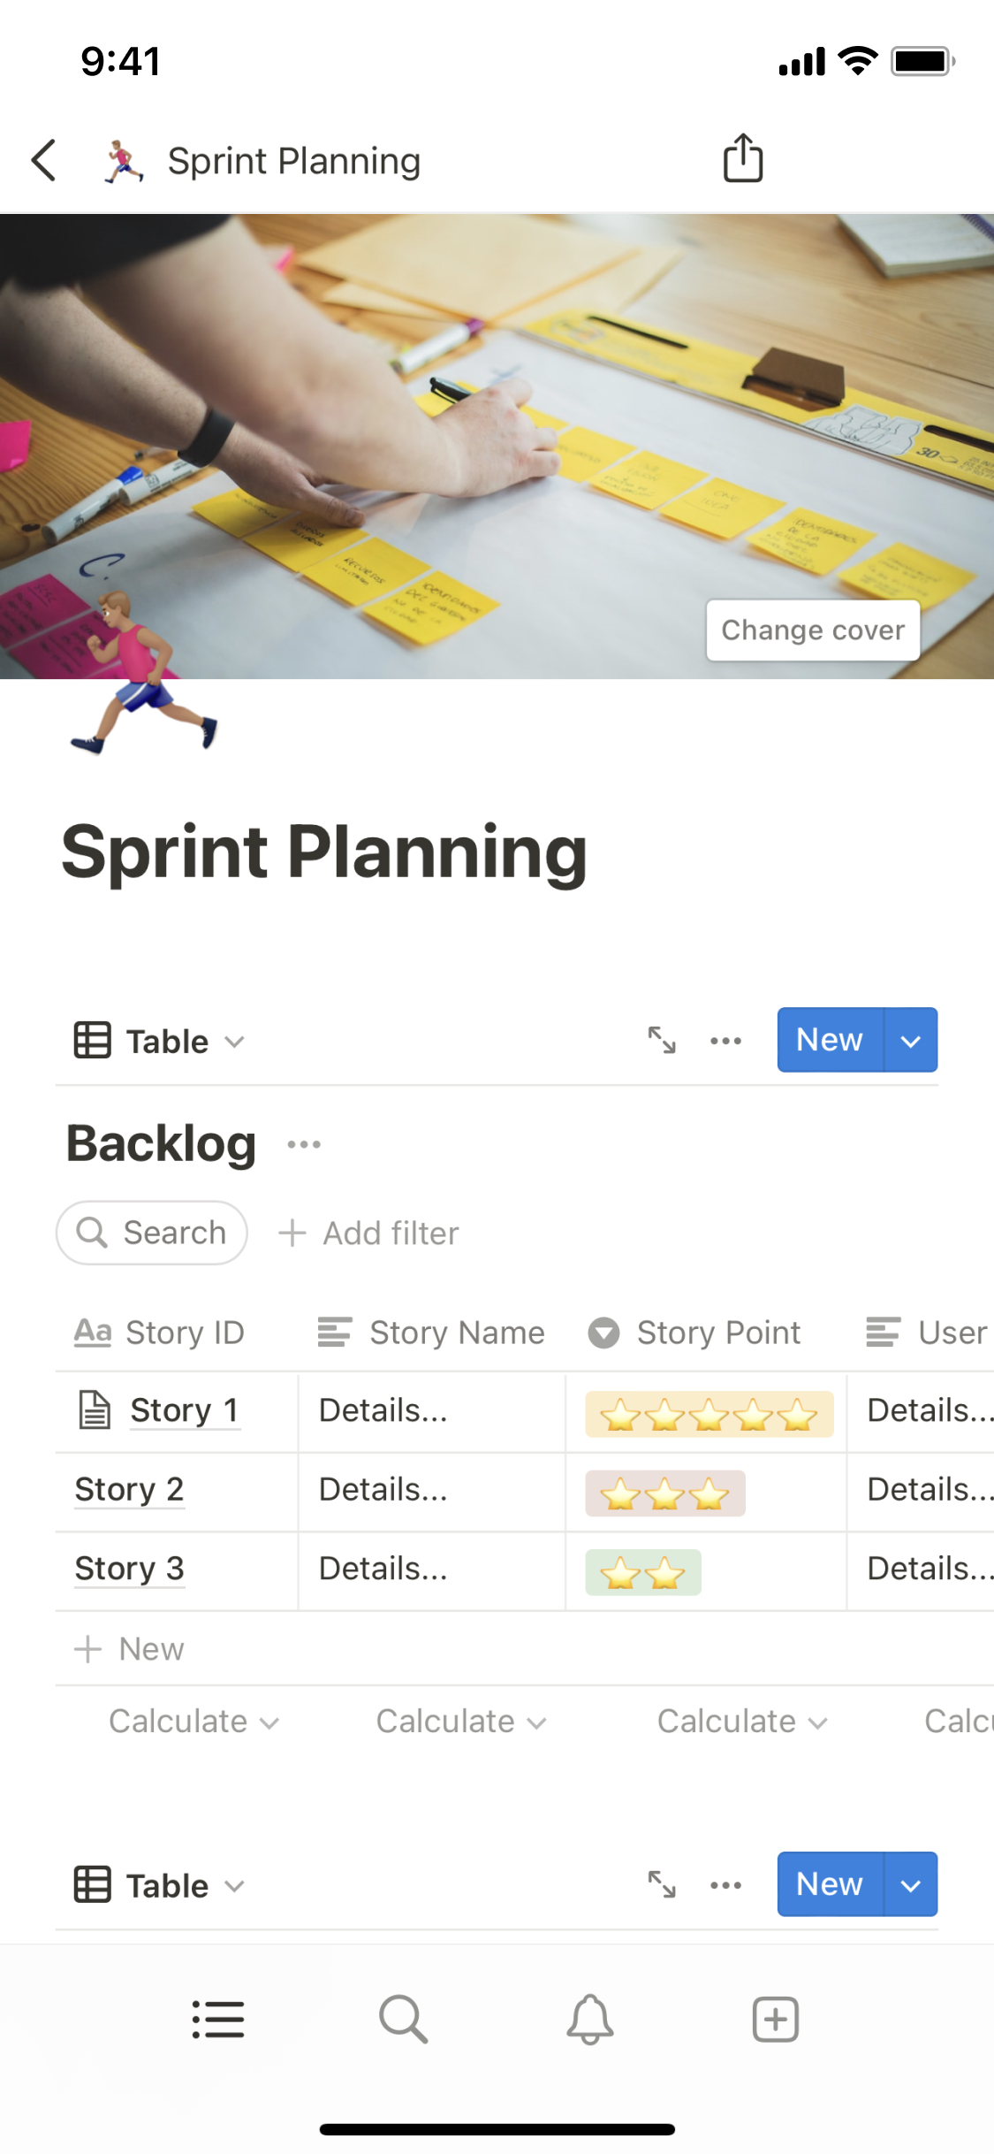Open the share icon at top
The height and width of the screenshot is (2154, 994).
click(742, 159)
